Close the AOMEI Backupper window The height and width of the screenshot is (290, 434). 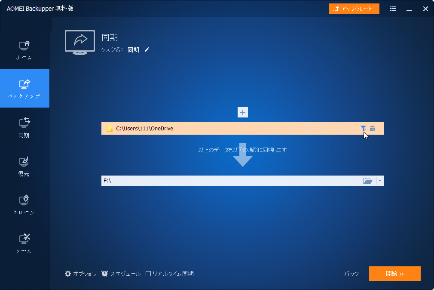(x=426, y=9)
